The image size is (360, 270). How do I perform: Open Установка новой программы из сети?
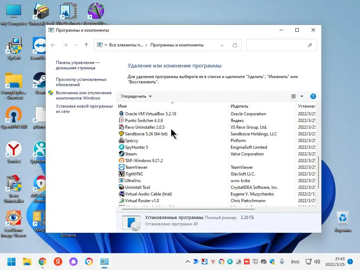tap(84, 109)
